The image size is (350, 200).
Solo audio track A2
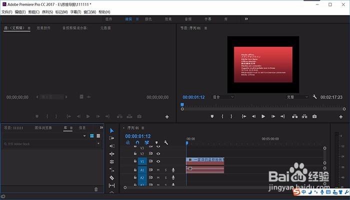coord(165,177)
